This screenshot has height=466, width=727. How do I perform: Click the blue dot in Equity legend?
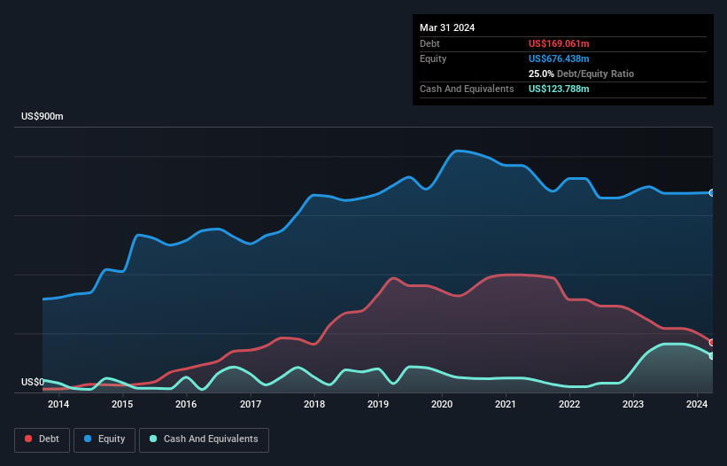point(88,439)
